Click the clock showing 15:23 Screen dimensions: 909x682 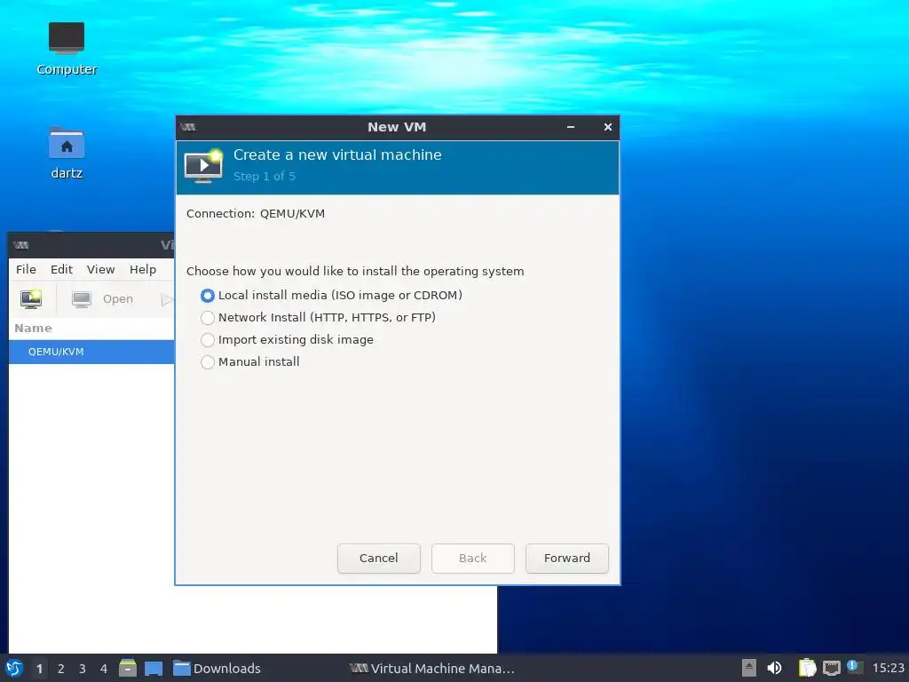[x=888, y=669]
